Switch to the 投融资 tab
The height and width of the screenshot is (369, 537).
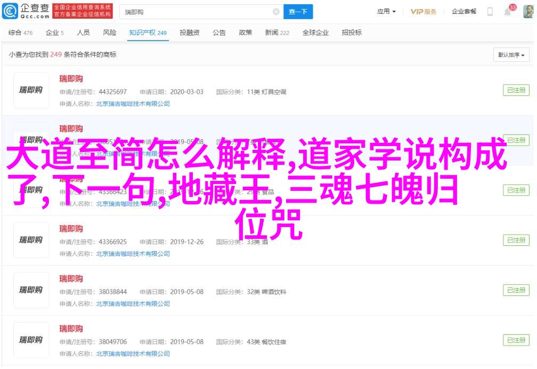pos(190,33)
